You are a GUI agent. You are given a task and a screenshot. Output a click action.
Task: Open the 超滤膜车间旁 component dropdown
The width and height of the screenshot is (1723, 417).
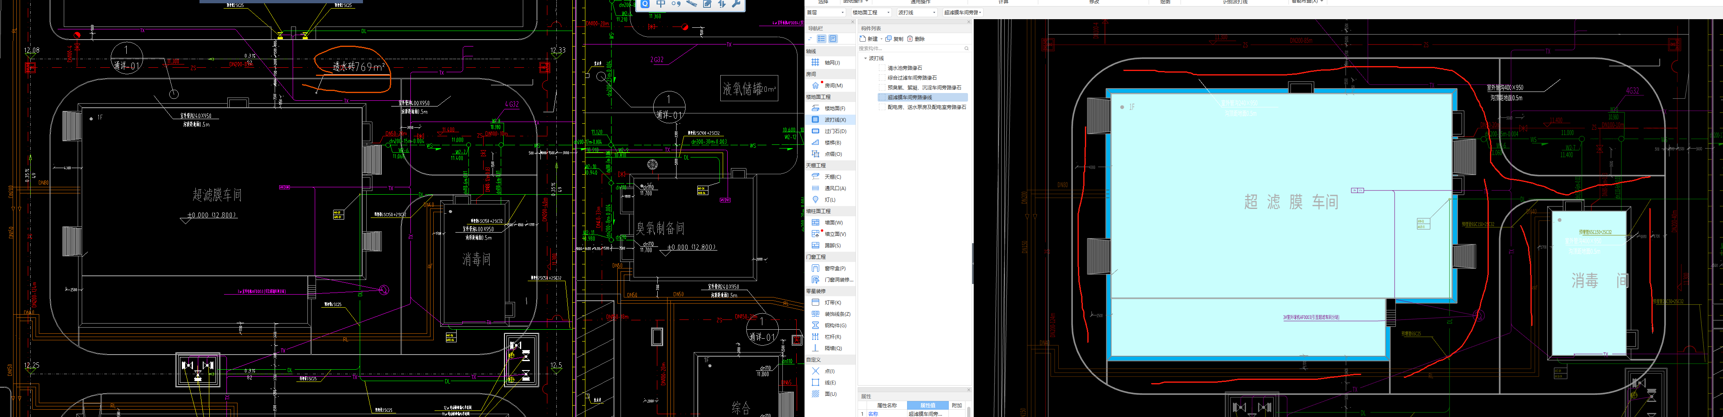point(963,13)
